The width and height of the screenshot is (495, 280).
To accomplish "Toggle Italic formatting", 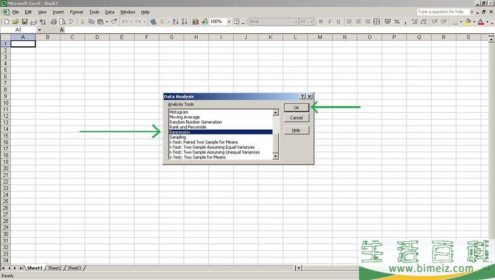I will [330, 22].
